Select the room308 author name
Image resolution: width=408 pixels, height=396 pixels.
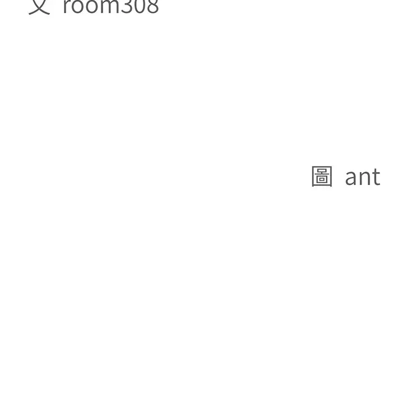click(111, 6)
